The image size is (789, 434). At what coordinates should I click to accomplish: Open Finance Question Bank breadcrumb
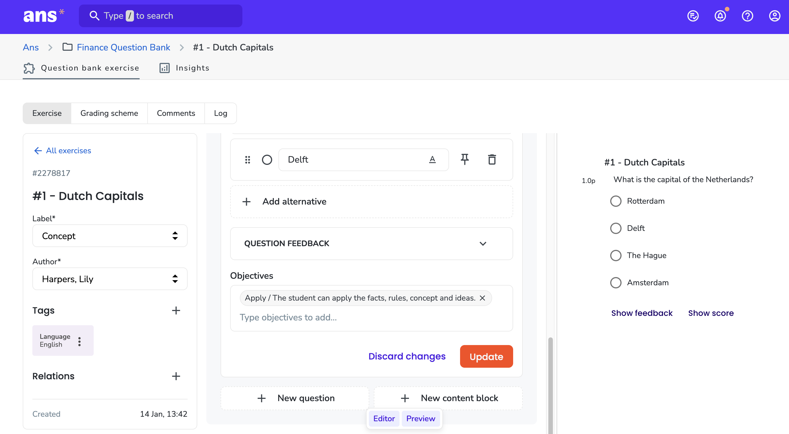123,47
